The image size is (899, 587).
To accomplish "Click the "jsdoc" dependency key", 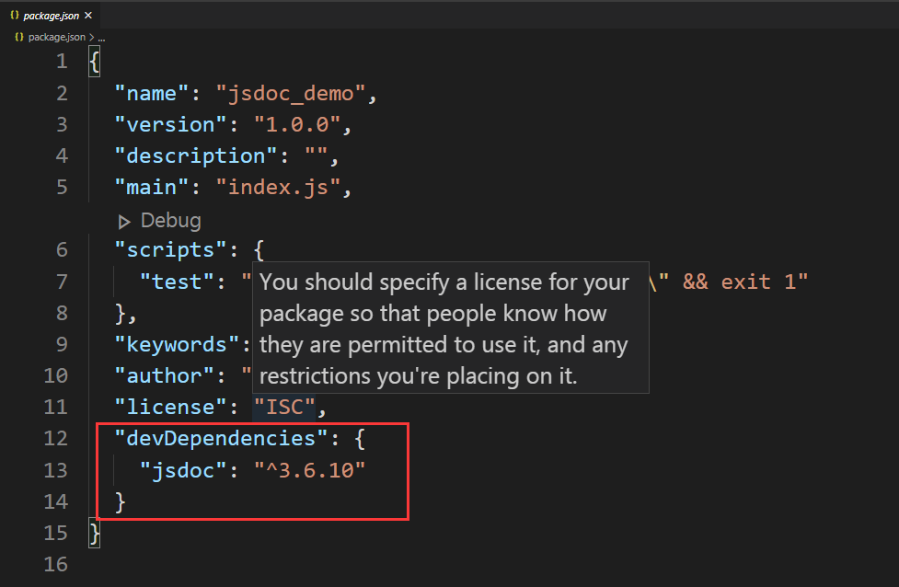I will click(x=183, y=470).
